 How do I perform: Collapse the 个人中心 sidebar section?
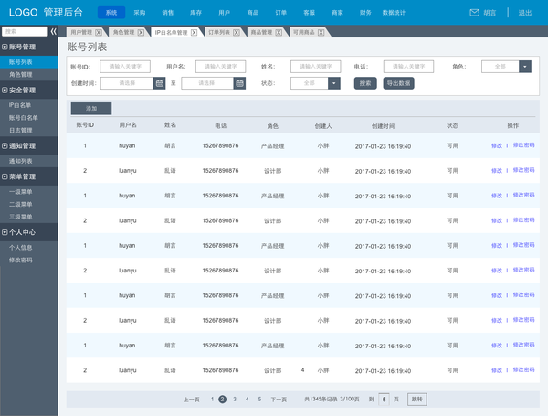[x=5, y=232]
